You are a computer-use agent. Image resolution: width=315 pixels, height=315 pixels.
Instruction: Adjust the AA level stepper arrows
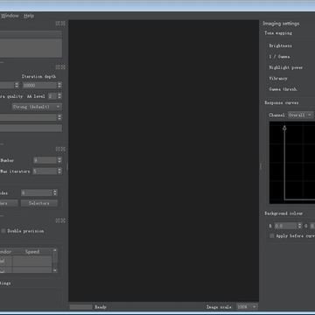click(59, 96)
